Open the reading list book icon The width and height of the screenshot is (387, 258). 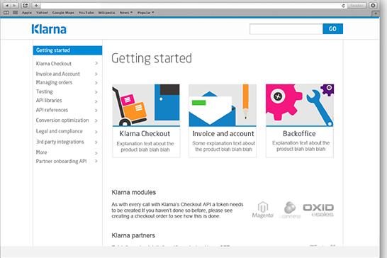(x=6, y=12)
